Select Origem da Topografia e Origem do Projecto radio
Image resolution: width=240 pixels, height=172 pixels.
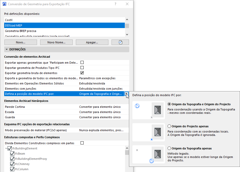tap(169, 104)
